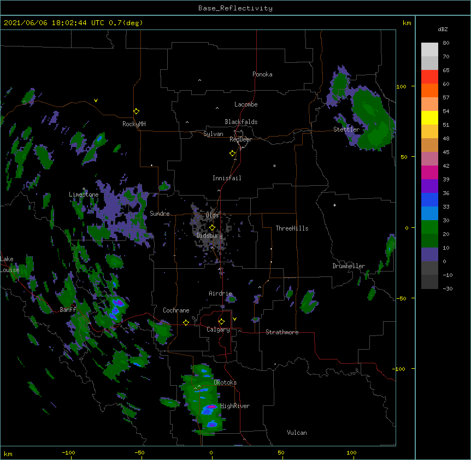Click the Innisfail label
The width and height of the screenshot is (471, 460).
click(227, 178)
